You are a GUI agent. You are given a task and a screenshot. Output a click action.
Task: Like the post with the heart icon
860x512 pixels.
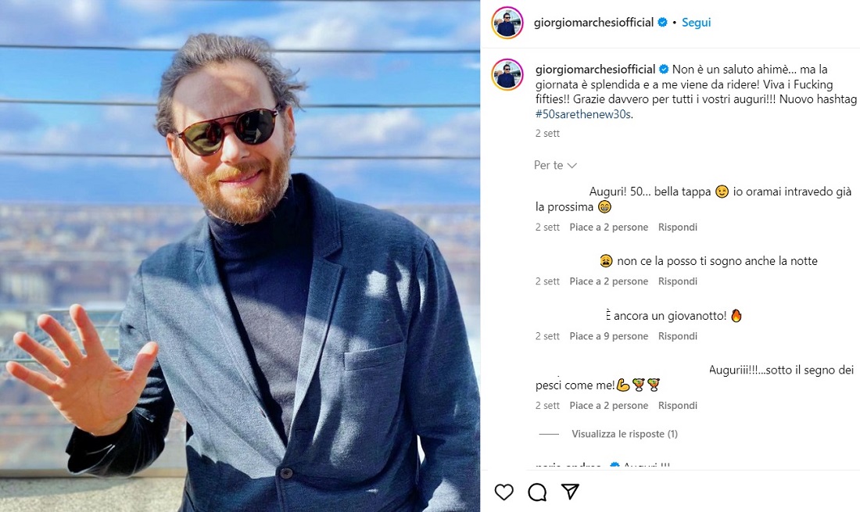[x=504, y=492]
